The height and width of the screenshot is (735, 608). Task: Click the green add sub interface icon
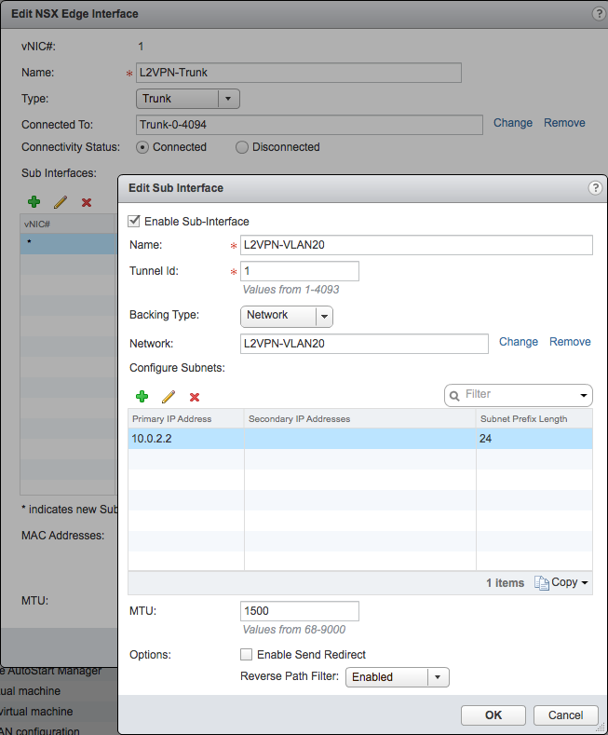click(34, 201)
